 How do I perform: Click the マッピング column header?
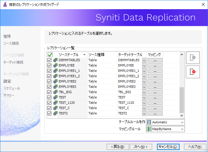tap(155, 55)
